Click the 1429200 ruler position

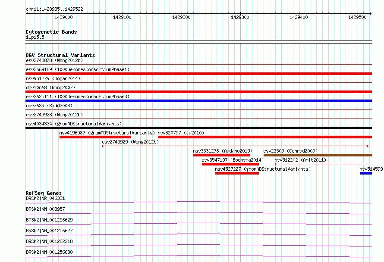tap(181, 17)
